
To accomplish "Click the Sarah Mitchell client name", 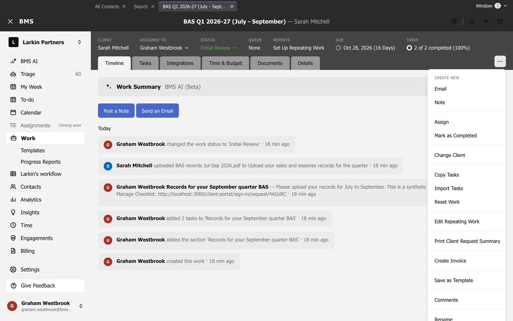I will 113,48.
